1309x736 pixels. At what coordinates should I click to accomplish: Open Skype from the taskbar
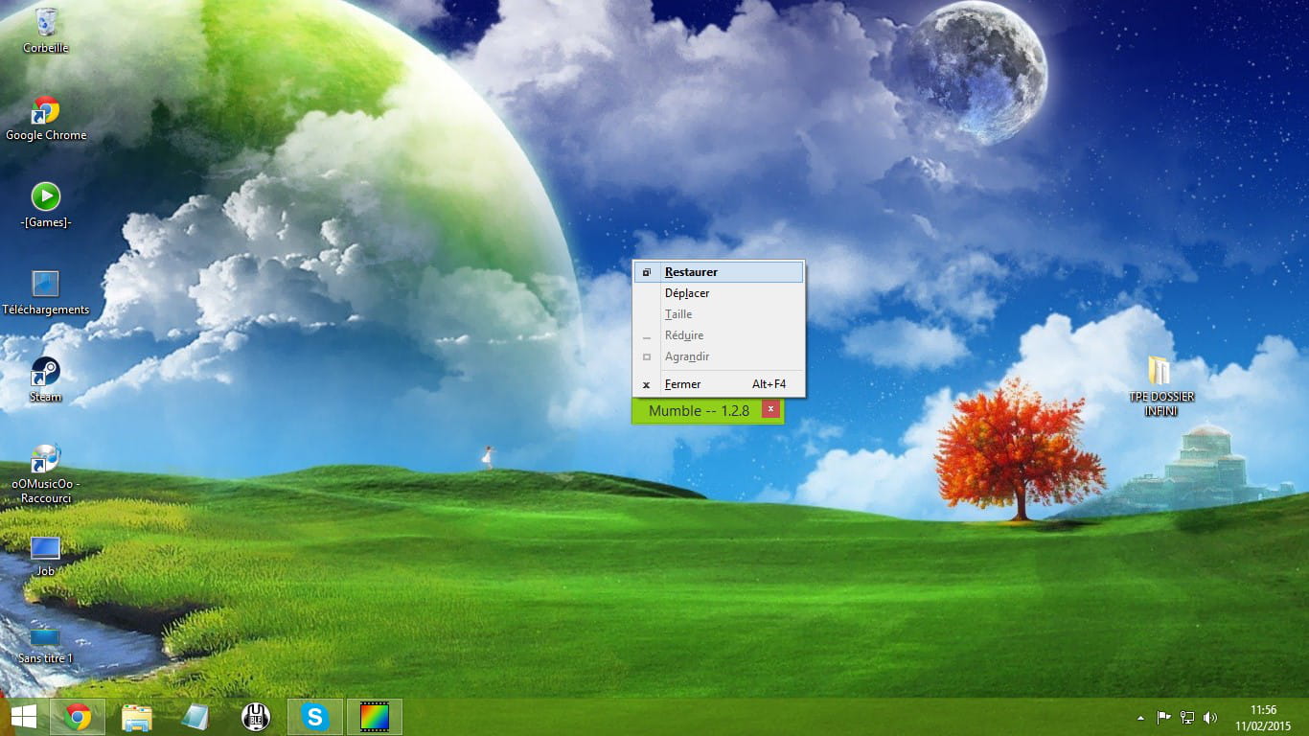point(314,717)
